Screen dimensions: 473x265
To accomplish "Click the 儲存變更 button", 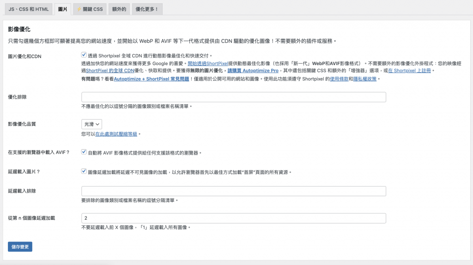I will [20, 247].
